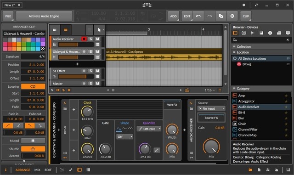This screenshot has height=175, width=294.
Task: Open the ADD menu dropdown
Action: (174, 17)
